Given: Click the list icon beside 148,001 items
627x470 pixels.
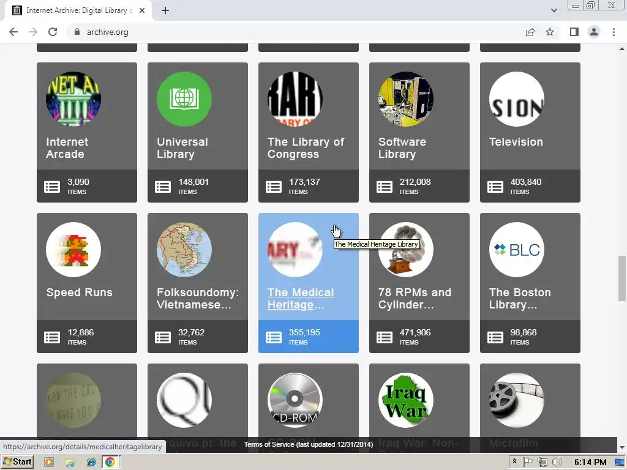Looking at the screenshot, I should 163,187.
